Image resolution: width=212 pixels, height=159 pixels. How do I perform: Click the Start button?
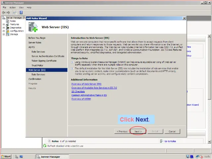point(6,157)
